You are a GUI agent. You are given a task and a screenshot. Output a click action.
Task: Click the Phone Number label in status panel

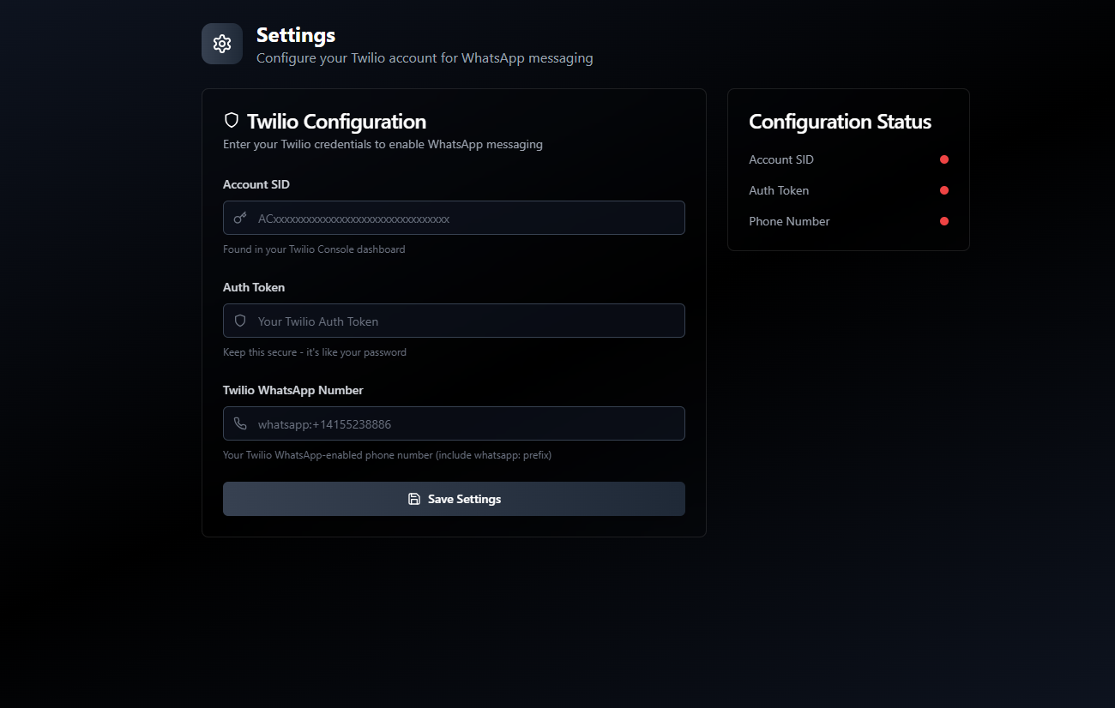(x=789, y=221)
